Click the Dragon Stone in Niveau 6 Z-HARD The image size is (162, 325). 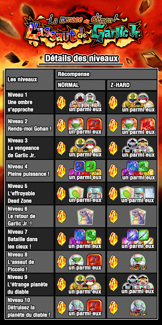click(113, 217)
